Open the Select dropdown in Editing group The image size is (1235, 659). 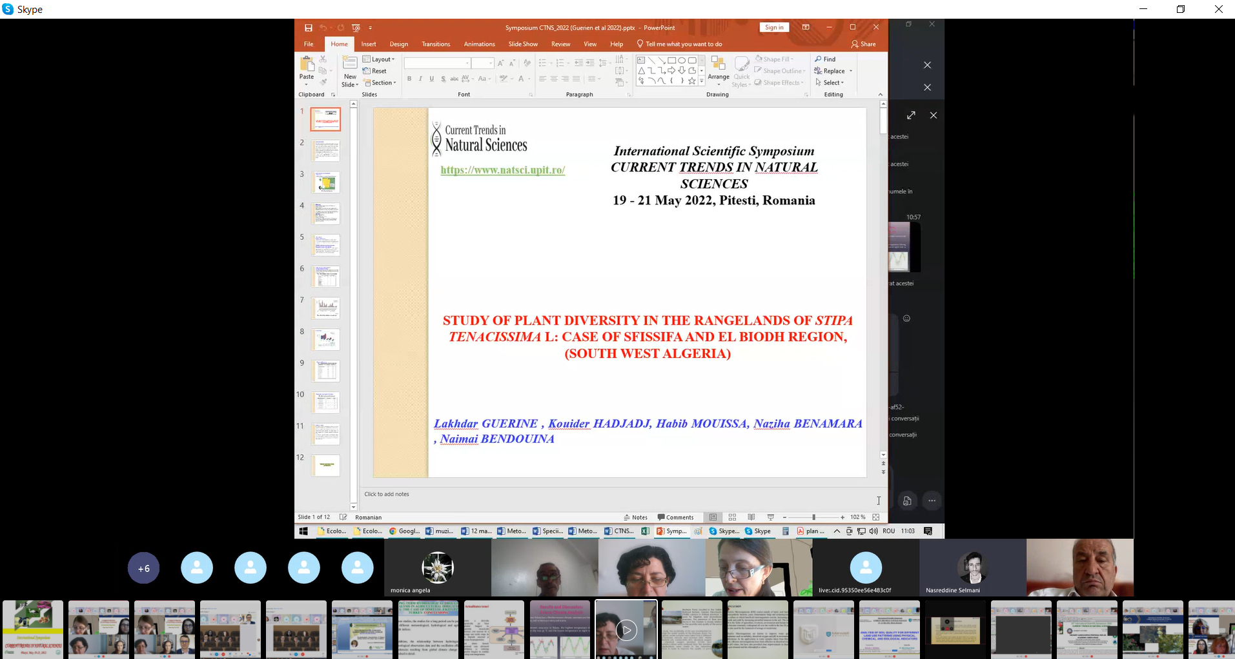(x=830, y=83)
